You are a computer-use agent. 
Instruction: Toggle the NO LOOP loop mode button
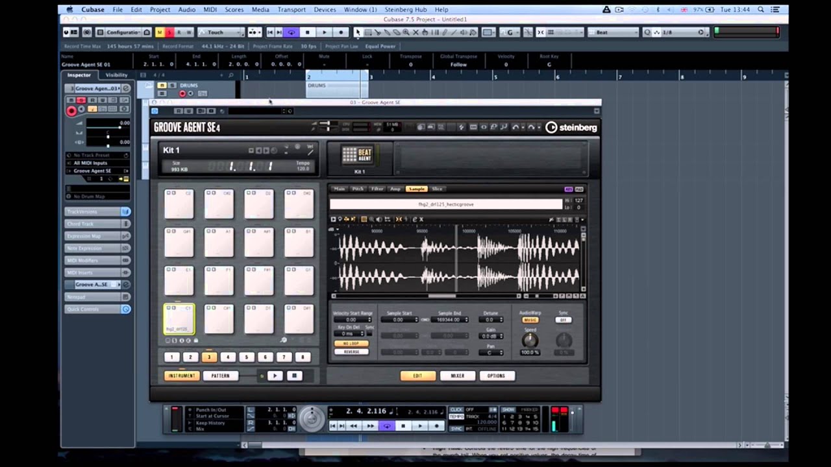pos(351,344)
